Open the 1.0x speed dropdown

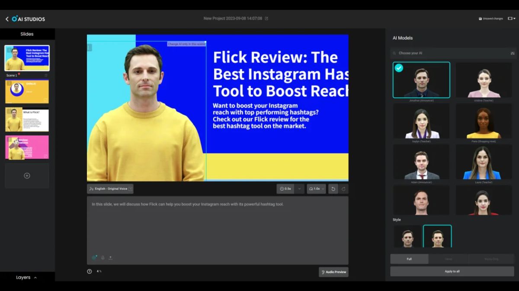317,189
